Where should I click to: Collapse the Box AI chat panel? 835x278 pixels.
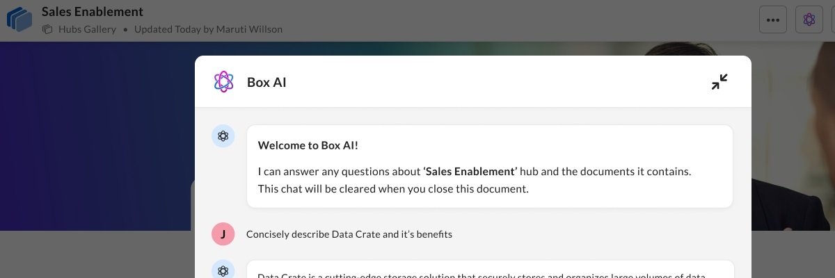tap(719, 82)
